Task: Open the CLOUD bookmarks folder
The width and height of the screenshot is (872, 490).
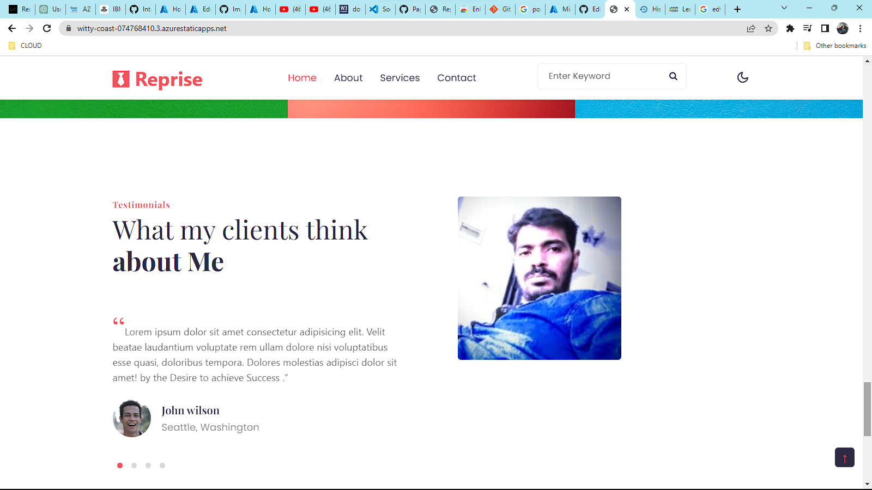Action: [25, 45]
